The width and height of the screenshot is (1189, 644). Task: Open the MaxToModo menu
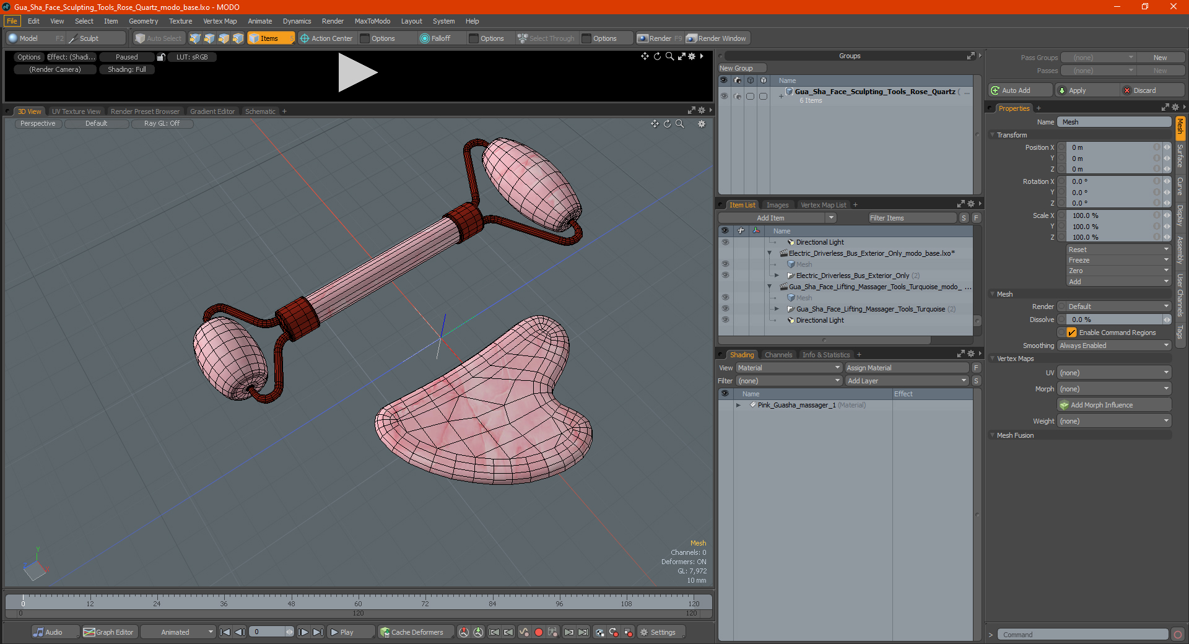click(372, 21)
